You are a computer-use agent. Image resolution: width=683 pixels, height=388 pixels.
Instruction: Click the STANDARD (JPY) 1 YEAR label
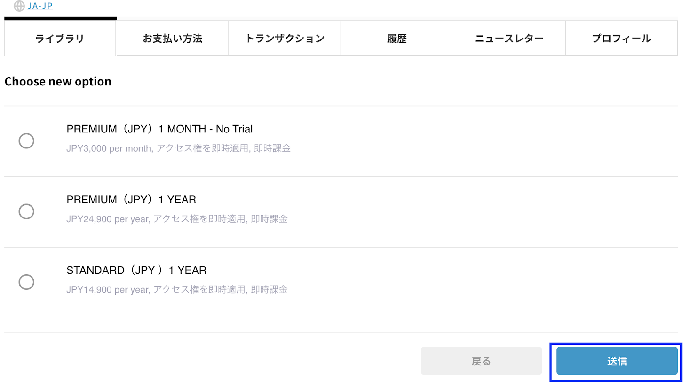click(x=136, y=270)
